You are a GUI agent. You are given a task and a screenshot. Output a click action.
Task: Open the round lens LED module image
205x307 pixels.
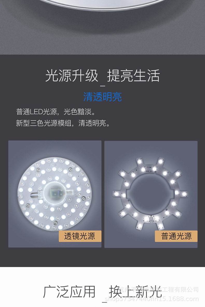click(55, 194)
